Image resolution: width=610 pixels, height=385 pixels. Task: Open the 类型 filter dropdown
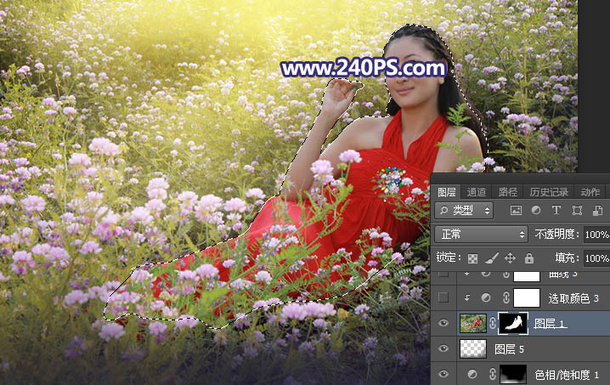464,211
